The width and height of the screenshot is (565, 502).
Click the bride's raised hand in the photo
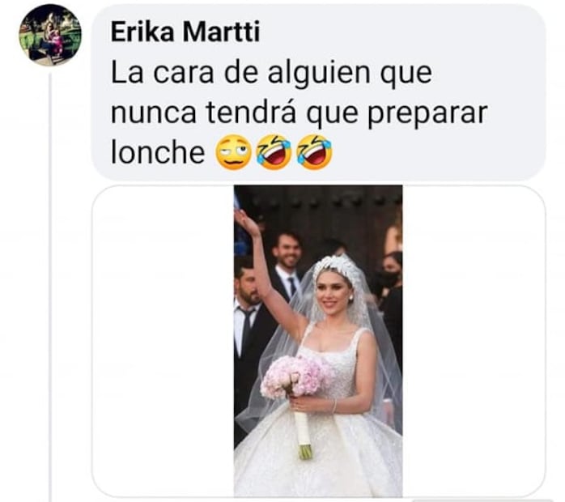(x=245, y=221)
